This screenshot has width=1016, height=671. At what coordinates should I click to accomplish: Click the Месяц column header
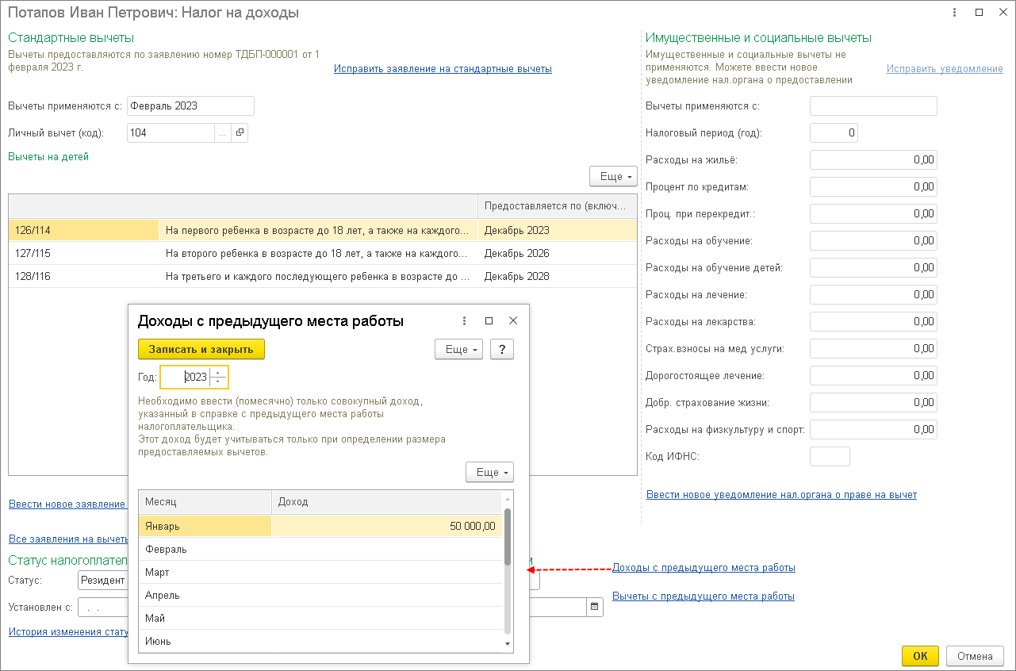tap(205, 502)
